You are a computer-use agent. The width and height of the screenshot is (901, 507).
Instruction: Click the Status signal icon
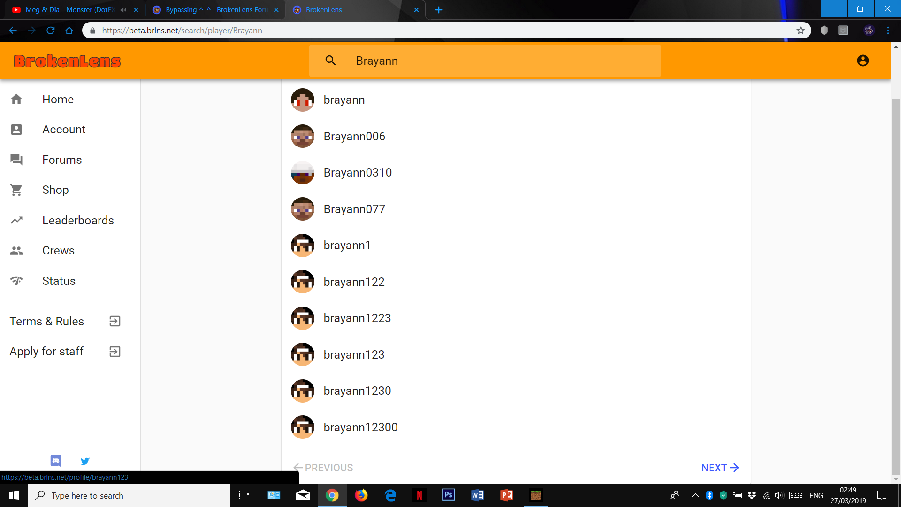[x=16, y=281]
